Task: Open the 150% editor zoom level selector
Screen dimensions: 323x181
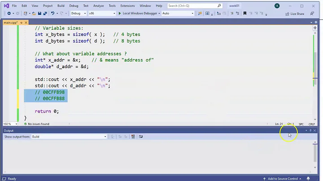Action: coord(9,124)
